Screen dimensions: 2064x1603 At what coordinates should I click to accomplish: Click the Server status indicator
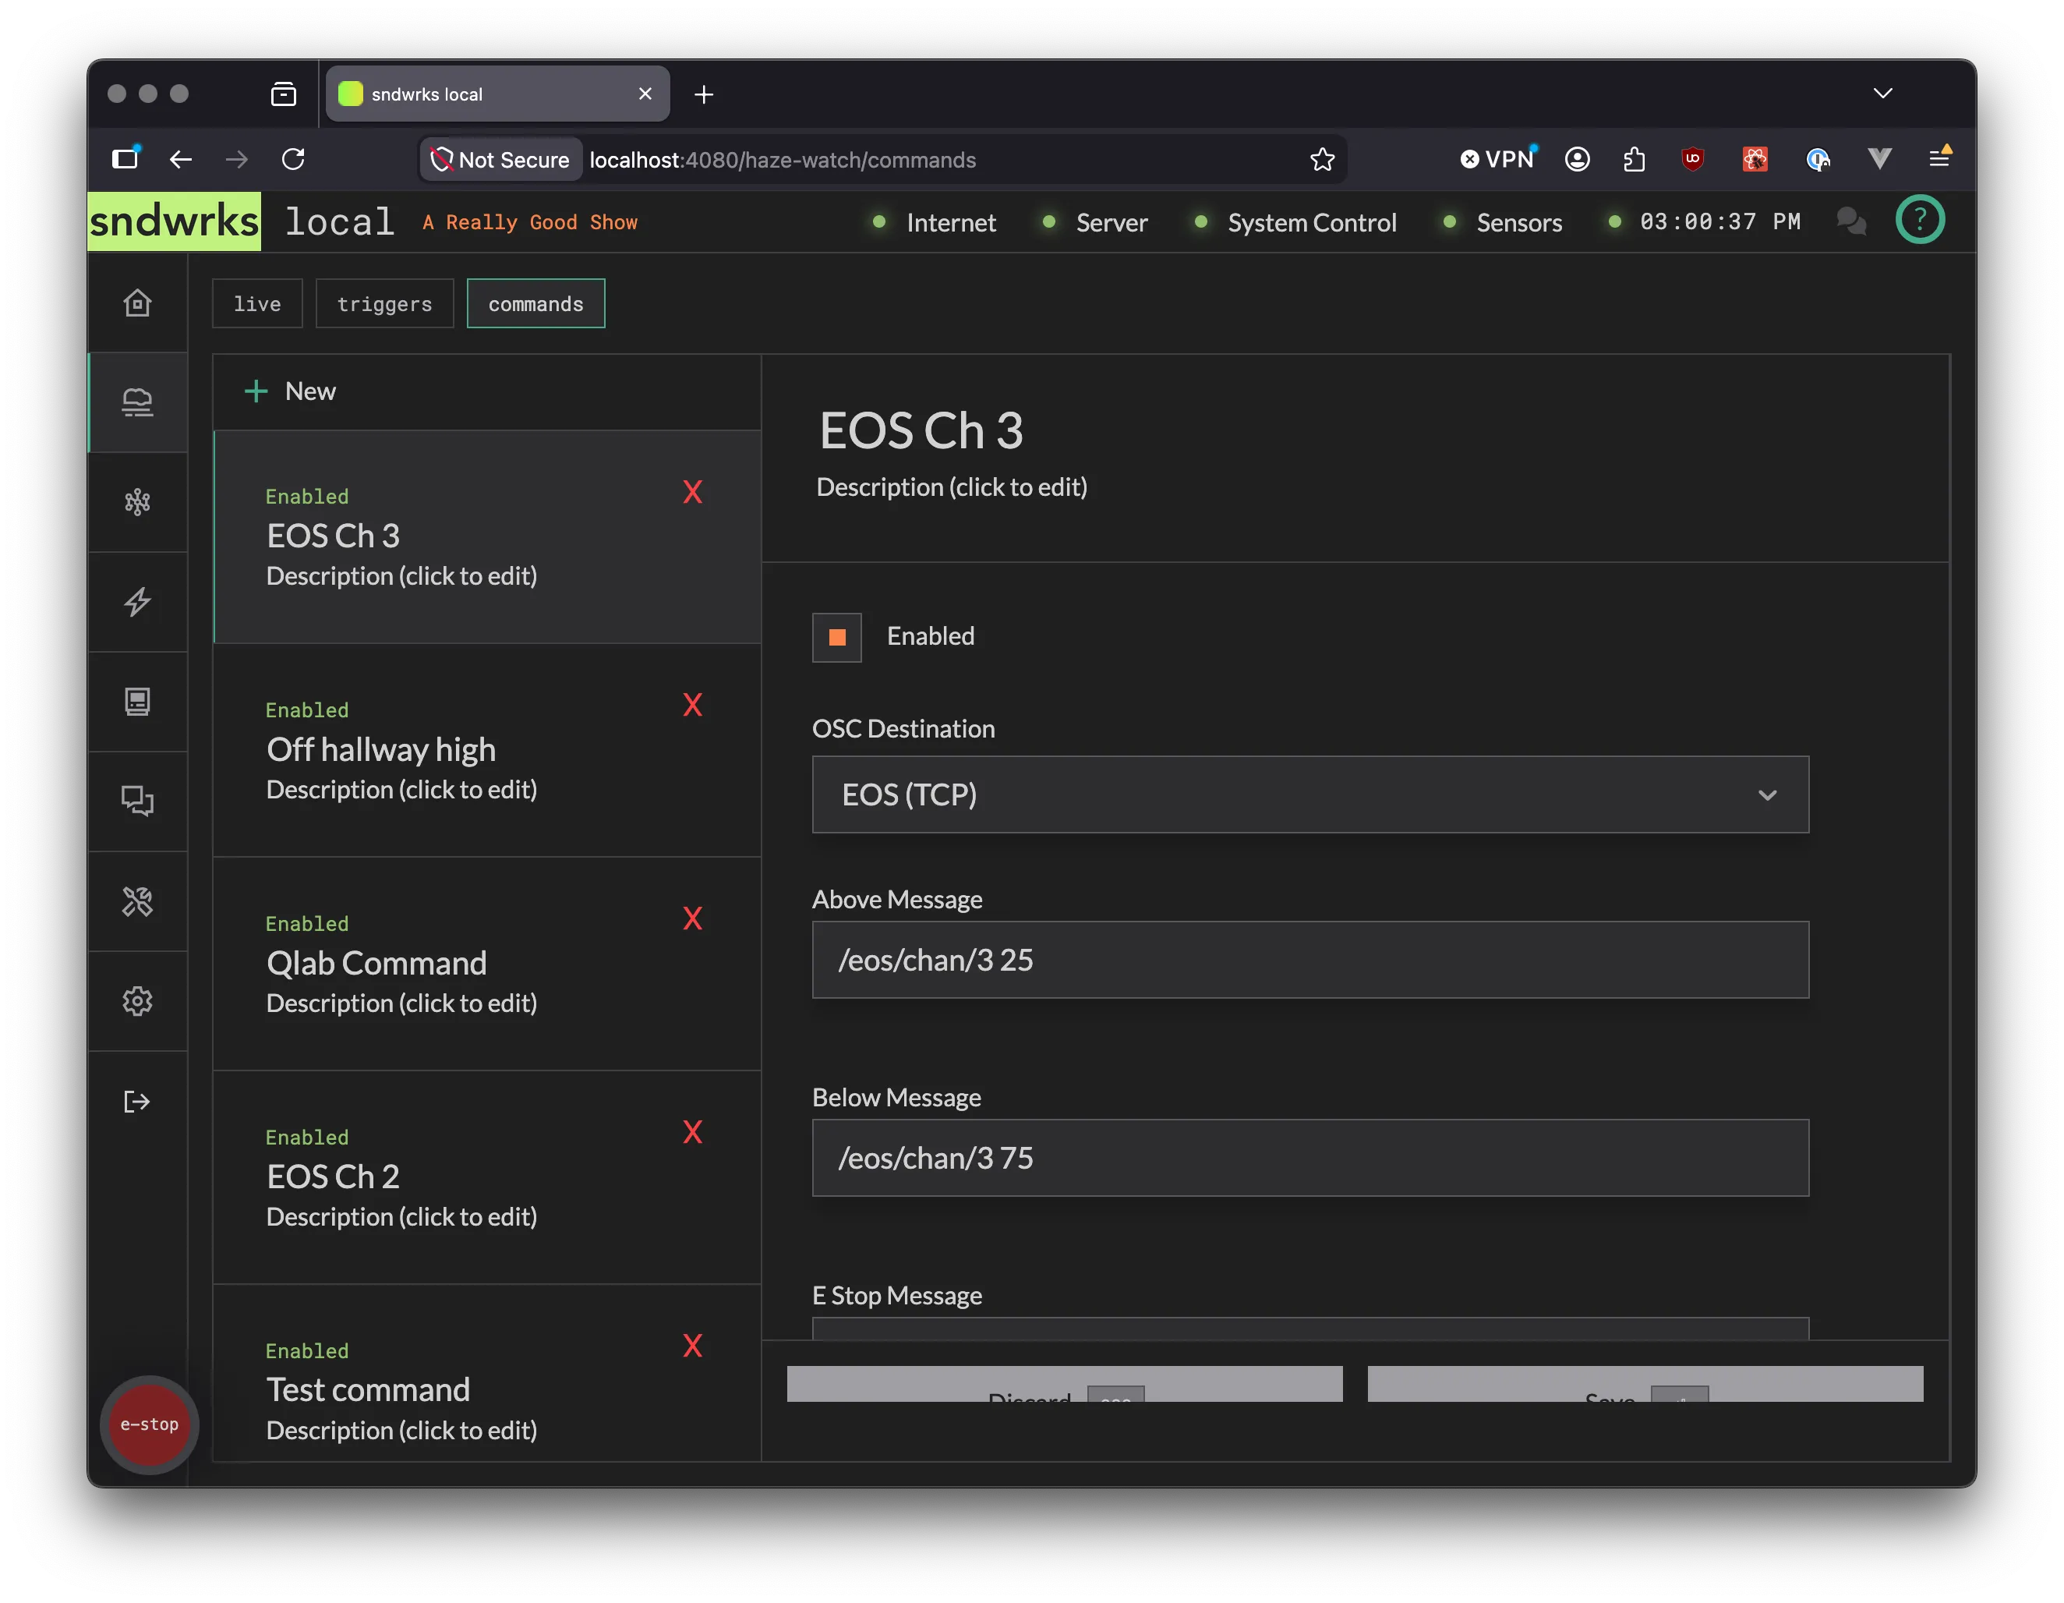click(x=1094, y=223)
